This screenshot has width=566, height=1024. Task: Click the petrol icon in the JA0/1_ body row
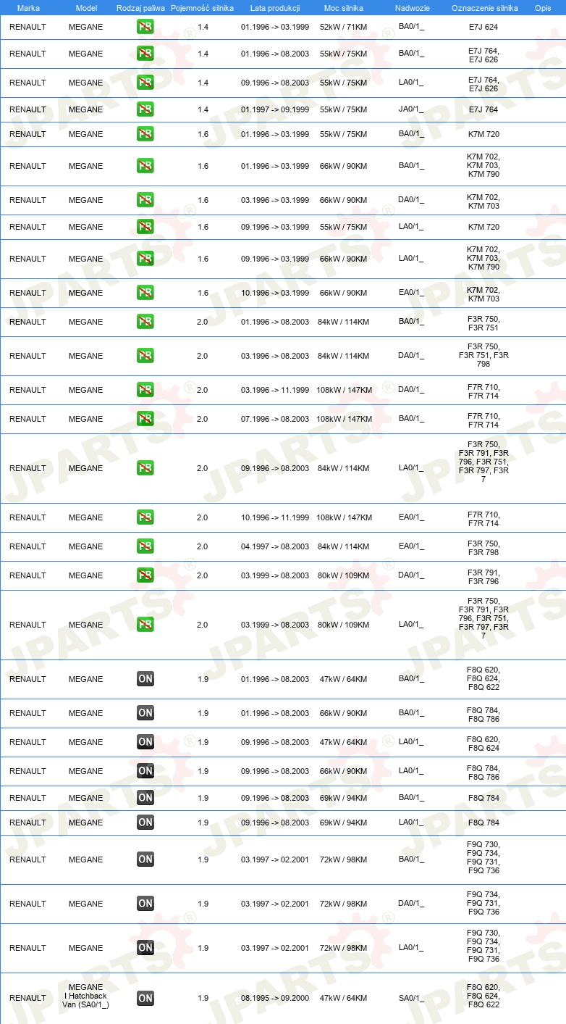145,109
